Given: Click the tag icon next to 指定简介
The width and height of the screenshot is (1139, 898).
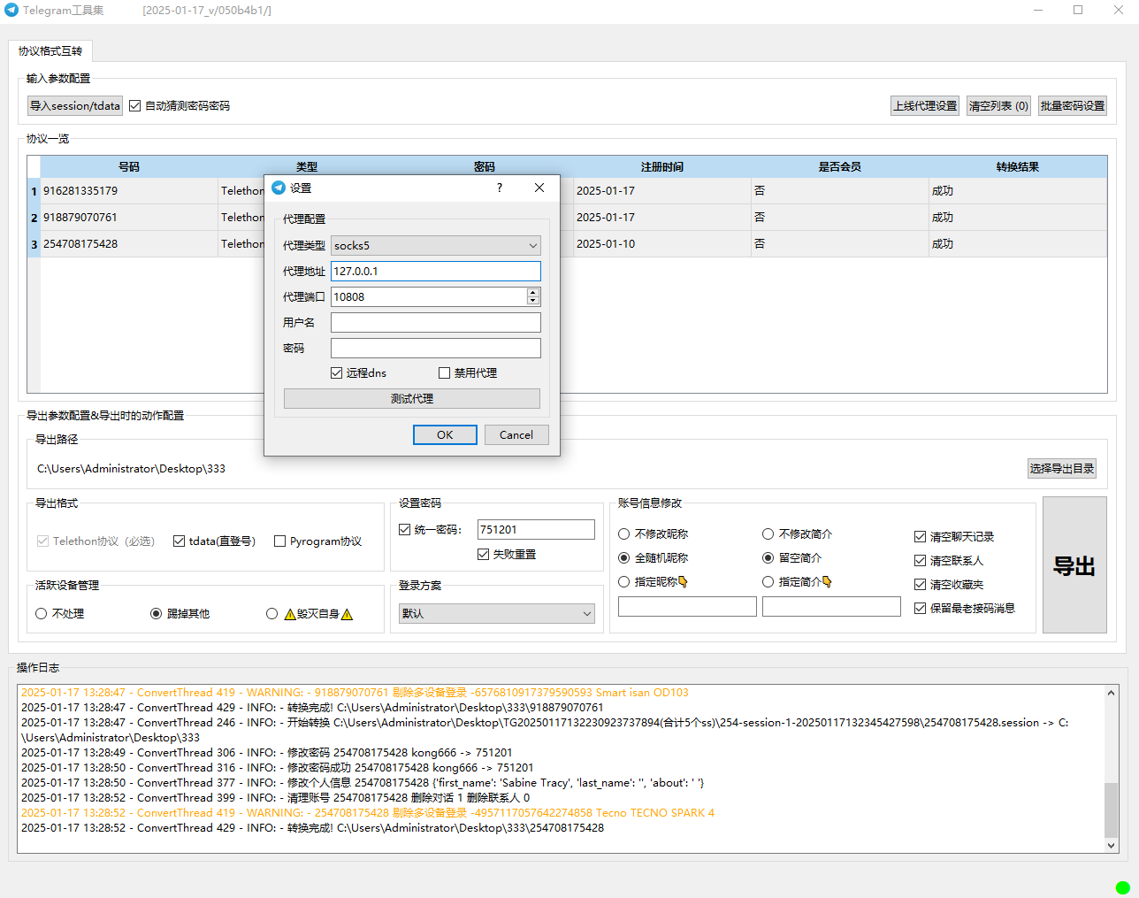Looking at the screenshot, I should click(827, 582).
